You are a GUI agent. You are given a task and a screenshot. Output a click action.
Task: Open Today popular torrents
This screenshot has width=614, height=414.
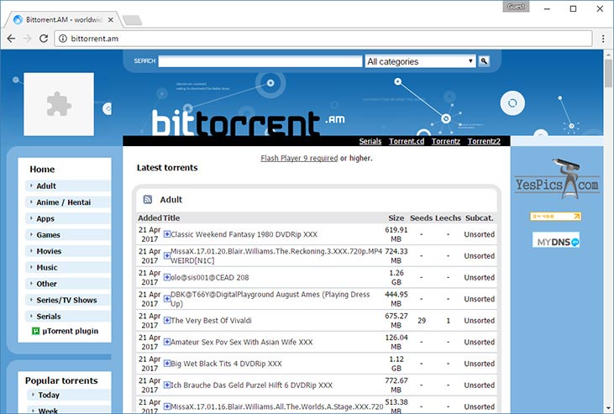click(x=49, y=396)
